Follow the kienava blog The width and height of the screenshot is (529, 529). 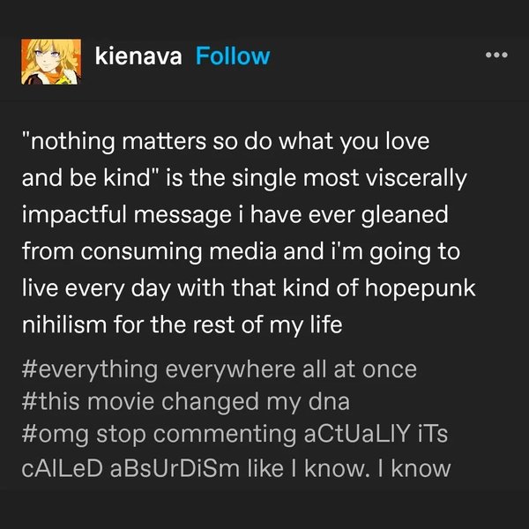tap(233, 57)
